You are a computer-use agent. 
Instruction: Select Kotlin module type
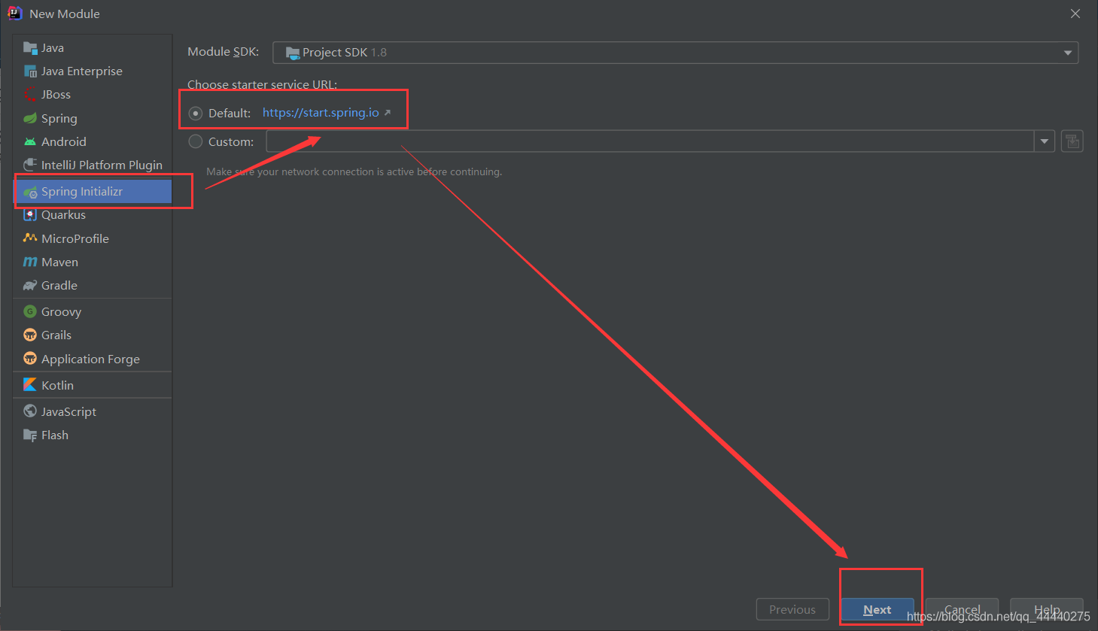pos(93,385)
